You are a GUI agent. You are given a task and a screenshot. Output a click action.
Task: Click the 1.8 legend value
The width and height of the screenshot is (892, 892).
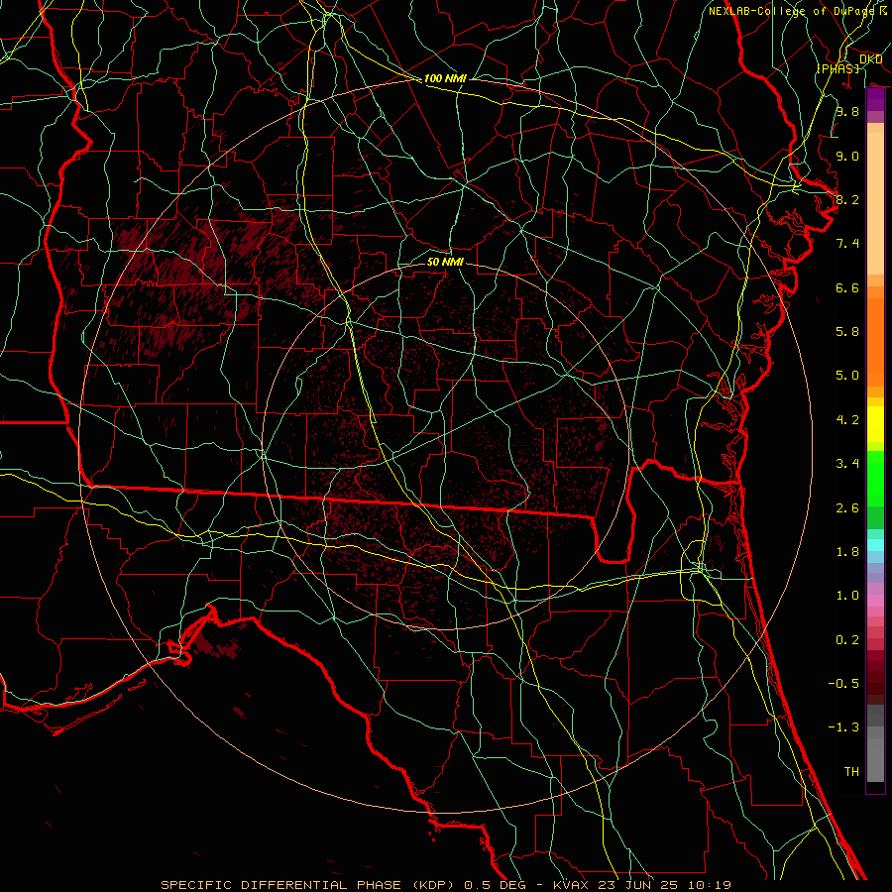coord(847,552)
